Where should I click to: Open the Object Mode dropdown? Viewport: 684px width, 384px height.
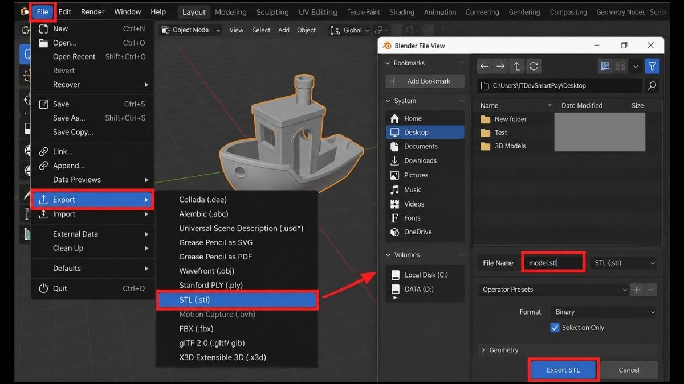(x=191, y=30)
